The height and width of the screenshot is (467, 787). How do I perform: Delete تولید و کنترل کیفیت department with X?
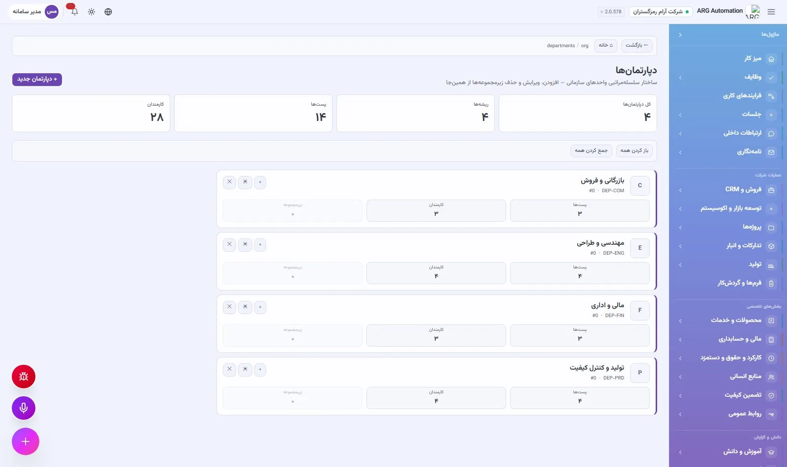coord(229,370)
